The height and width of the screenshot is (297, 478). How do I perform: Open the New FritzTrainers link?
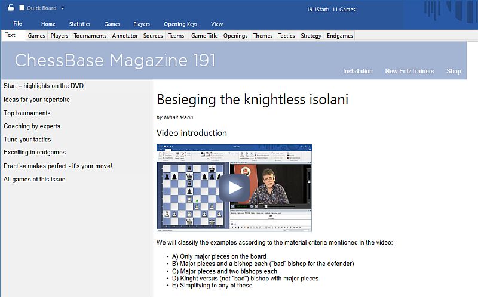409,71
